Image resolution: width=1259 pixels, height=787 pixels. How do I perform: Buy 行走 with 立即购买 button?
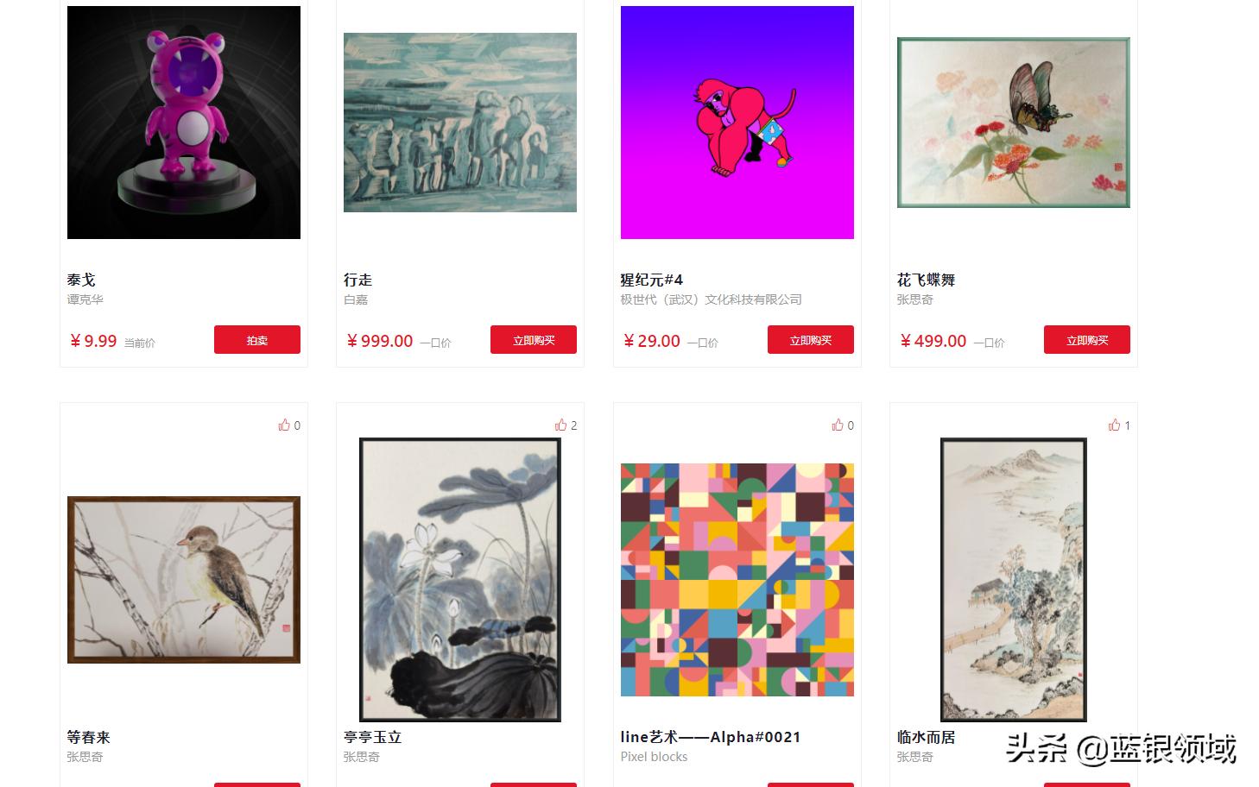click(534, 340)
